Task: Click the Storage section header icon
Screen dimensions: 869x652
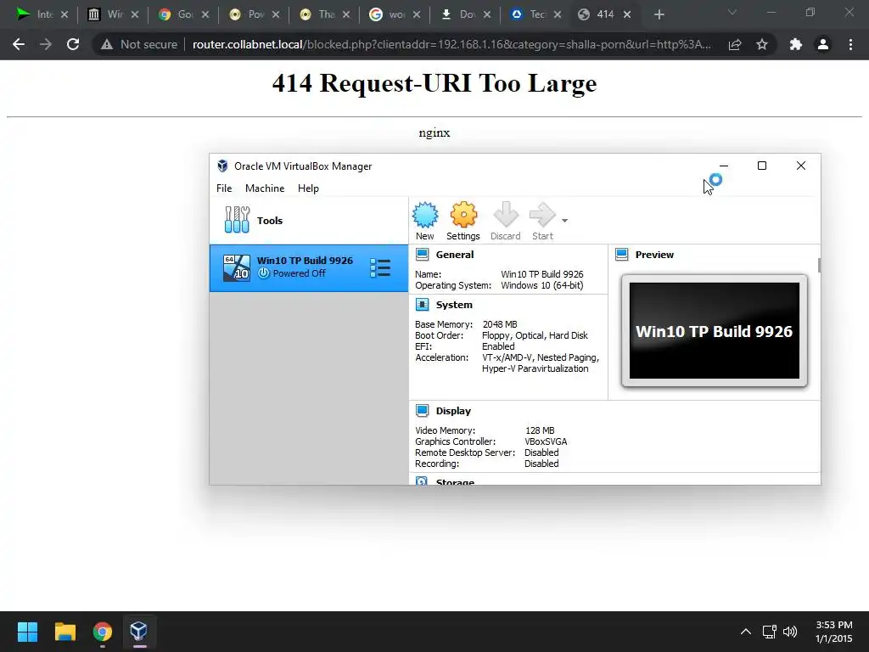Action: tap(423, 481)
